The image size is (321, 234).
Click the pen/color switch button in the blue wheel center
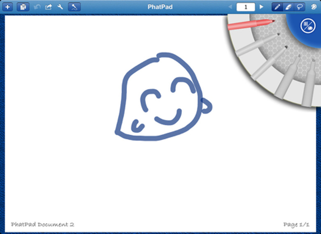(x=307, y=25)
